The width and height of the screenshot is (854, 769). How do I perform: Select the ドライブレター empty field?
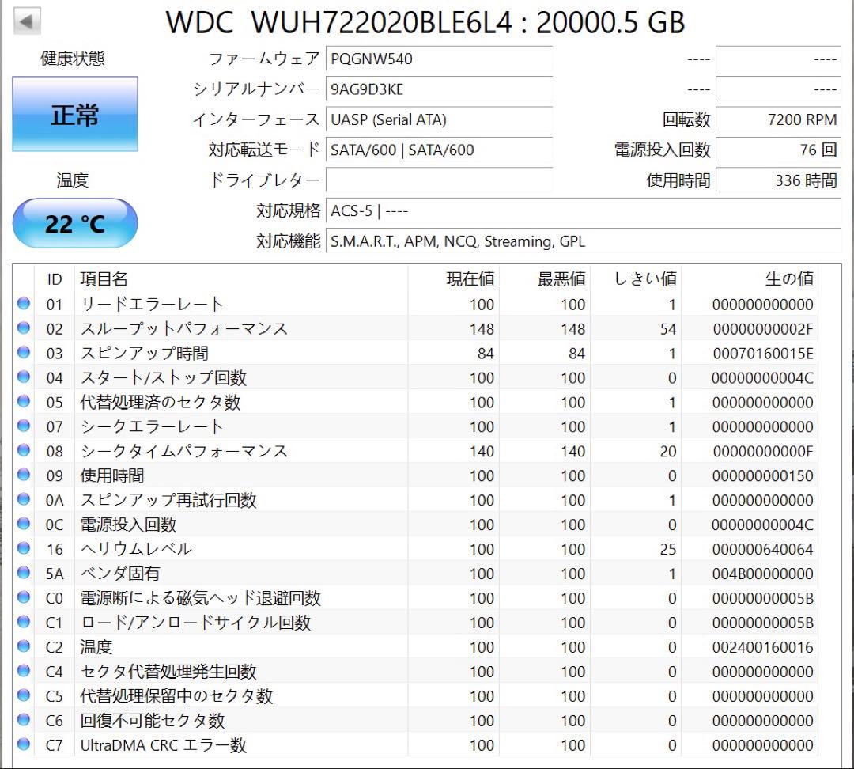pos(439,180)
